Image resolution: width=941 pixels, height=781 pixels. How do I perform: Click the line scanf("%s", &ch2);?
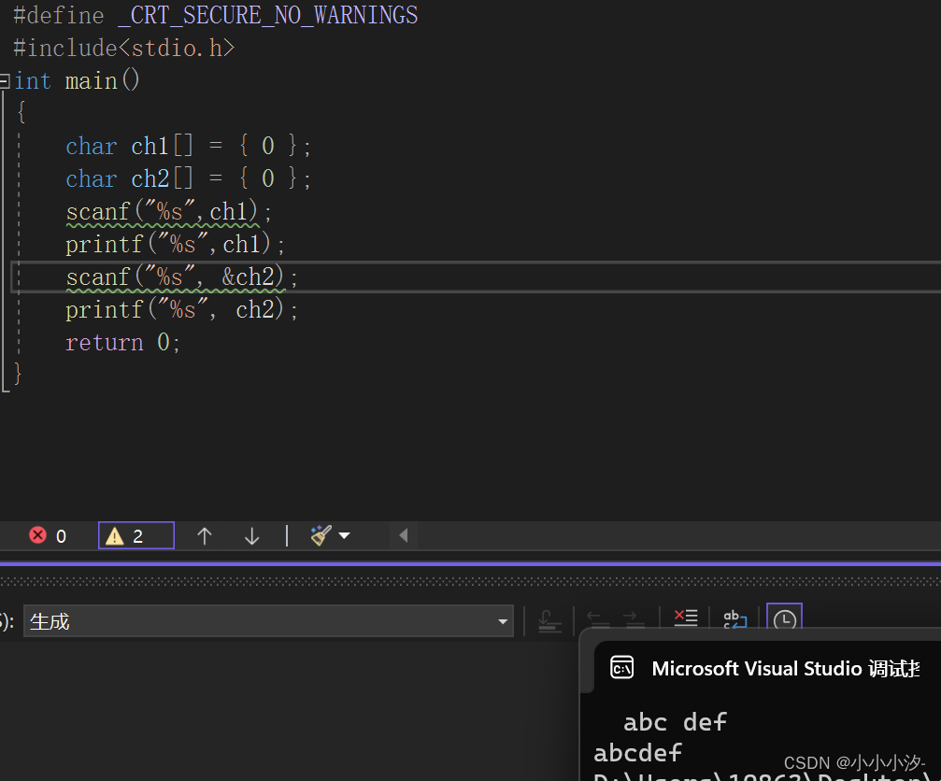pyautogui.click(x=182, y=277)
